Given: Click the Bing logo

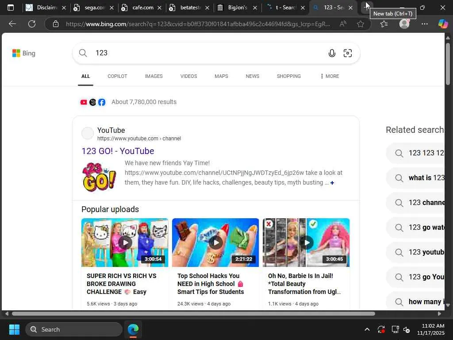Looking at the screenshot, I should click(24, 53).
